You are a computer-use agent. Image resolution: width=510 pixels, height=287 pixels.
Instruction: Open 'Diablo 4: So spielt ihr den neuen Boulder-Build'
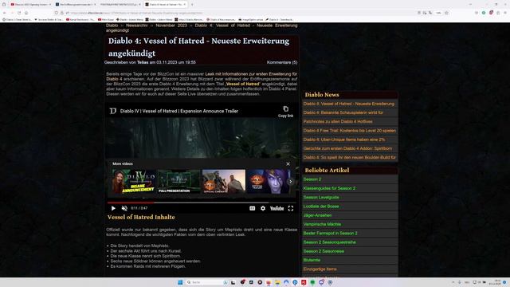tap(350, 158)
